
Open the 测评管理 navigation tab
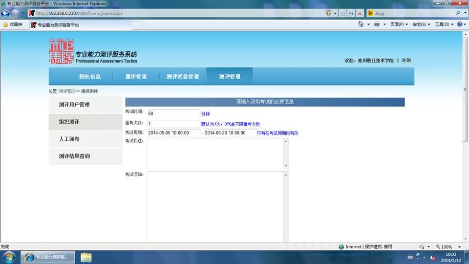pos(230,77)
